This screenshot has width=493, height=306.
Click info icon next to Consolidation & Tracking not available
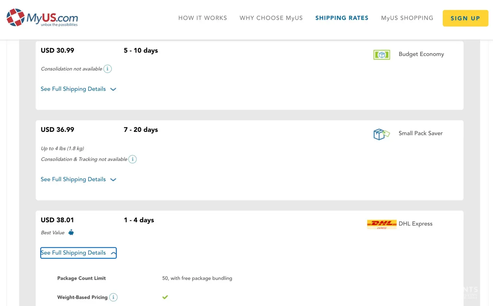[x=132, y=159]
